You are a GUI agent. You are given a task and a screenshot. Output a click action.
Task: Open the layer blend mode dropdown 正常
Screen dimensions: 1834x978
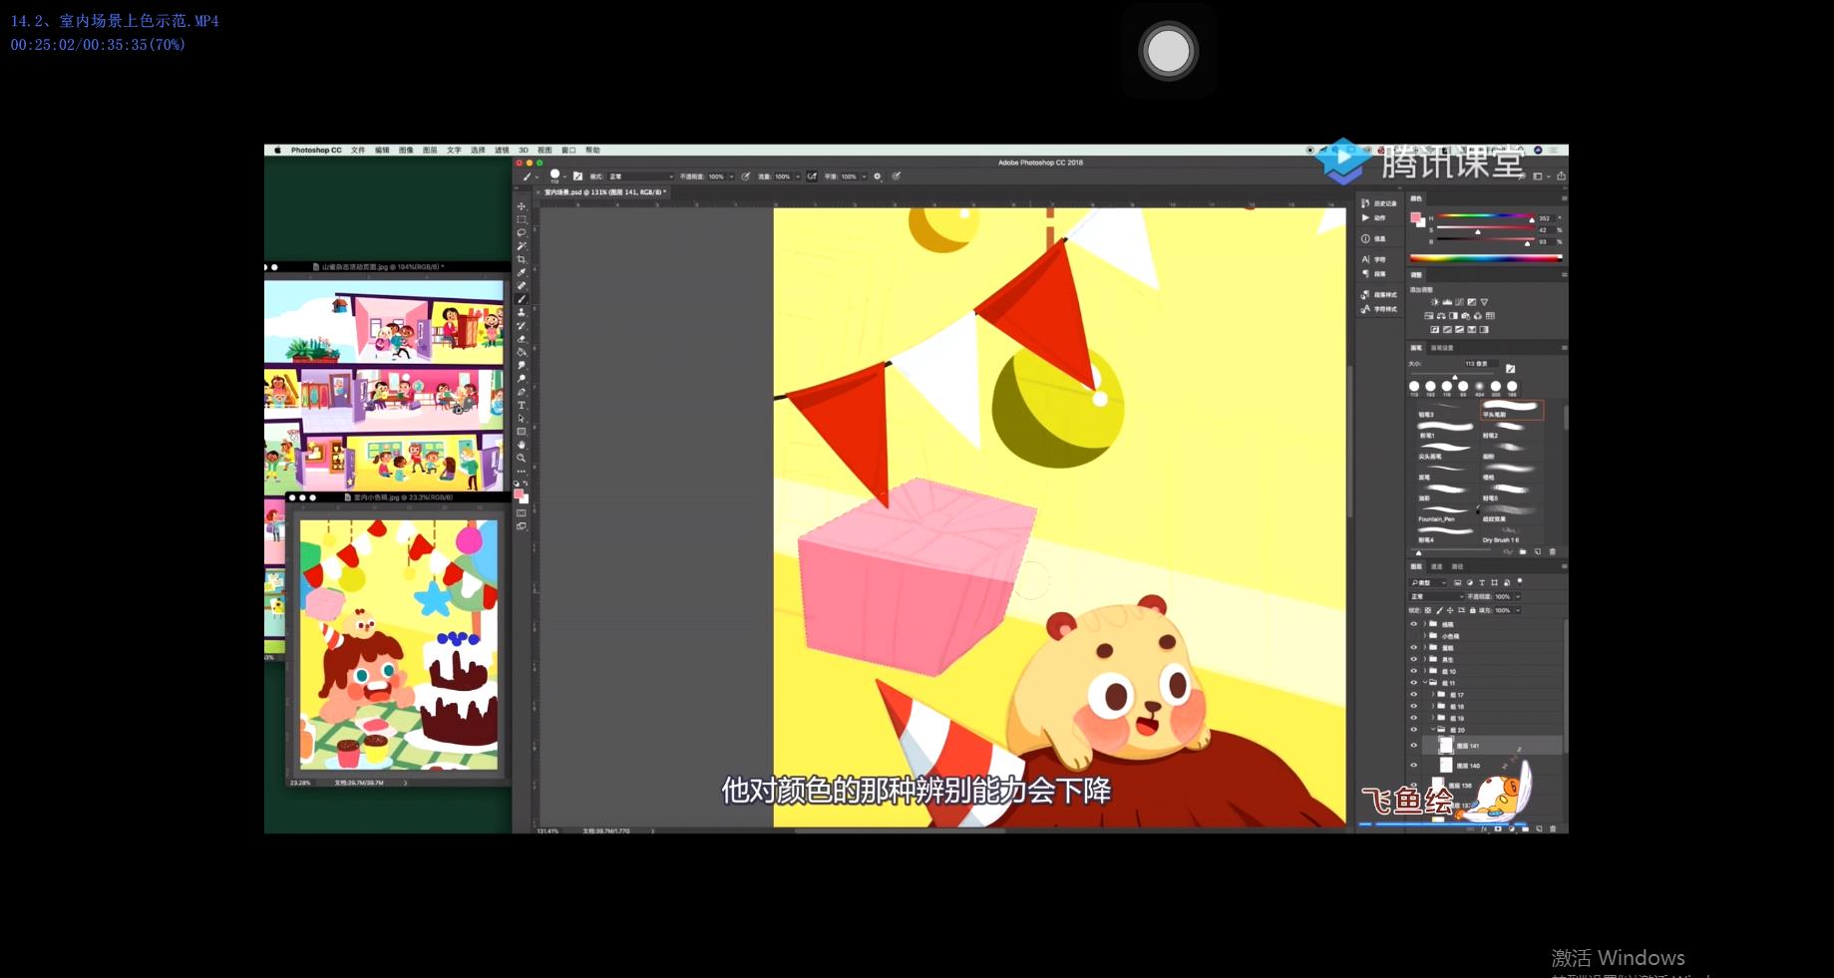[1437, 596]
